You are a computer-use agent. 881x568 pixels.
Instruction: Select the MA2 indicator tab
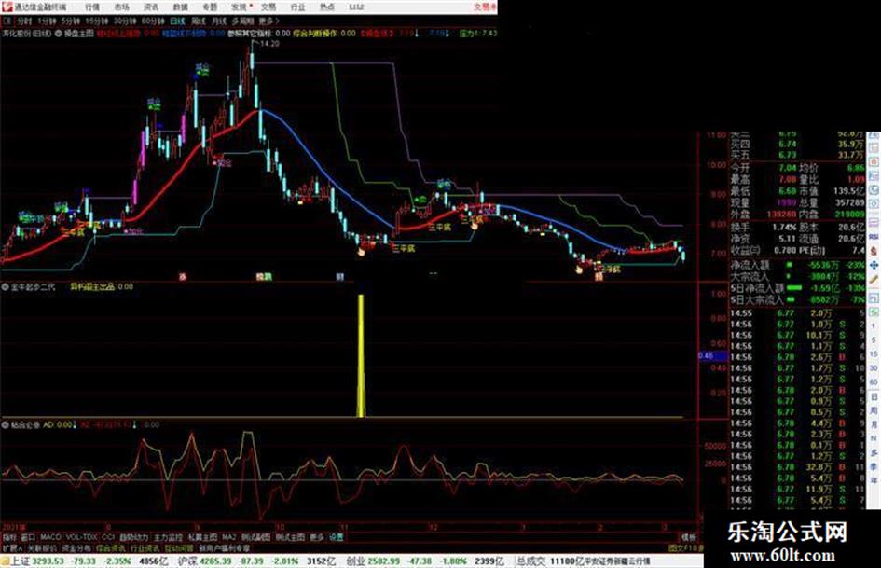point(228,537)
